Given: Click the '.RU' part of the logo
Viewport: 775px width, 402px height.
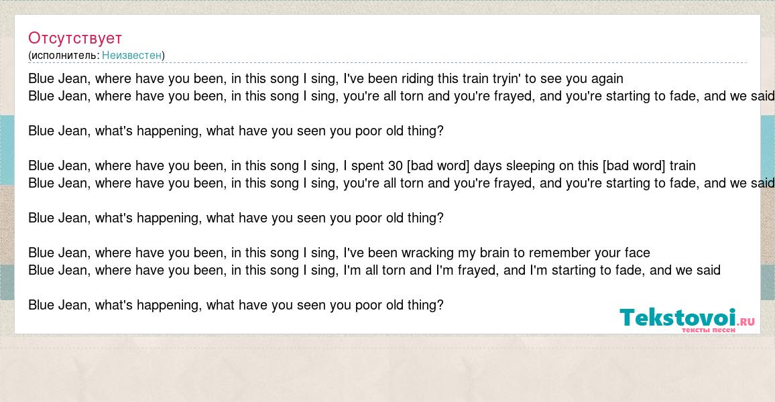Looking at the screenshot, I should coord(746,322).
